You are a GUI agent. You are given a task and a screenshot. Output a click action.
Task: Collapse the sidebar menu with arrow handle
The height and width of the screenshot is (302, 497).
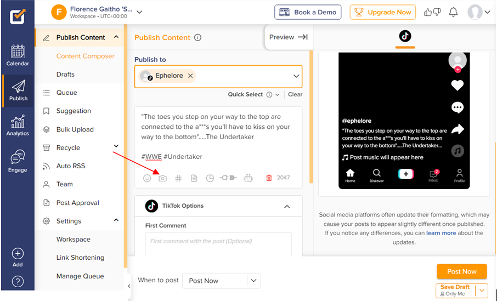pyautogui.click(x=129, y=286)
